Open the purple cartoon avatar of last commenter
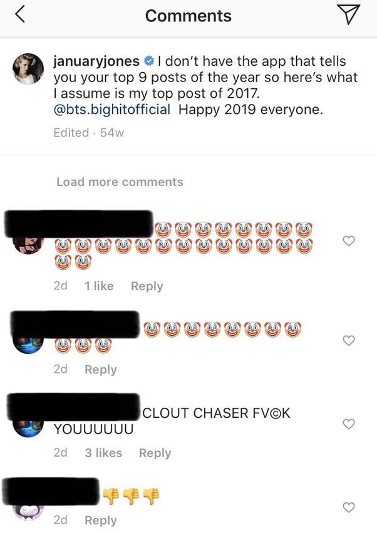This screenshot has height=533, width=377. (x=28, y=512)
